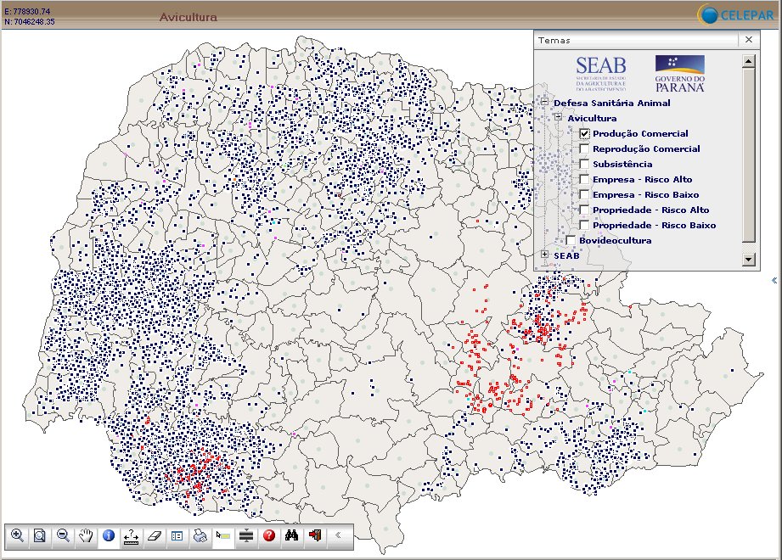Collapse the Defesa Sanitária Animal node

pos(544,104)
